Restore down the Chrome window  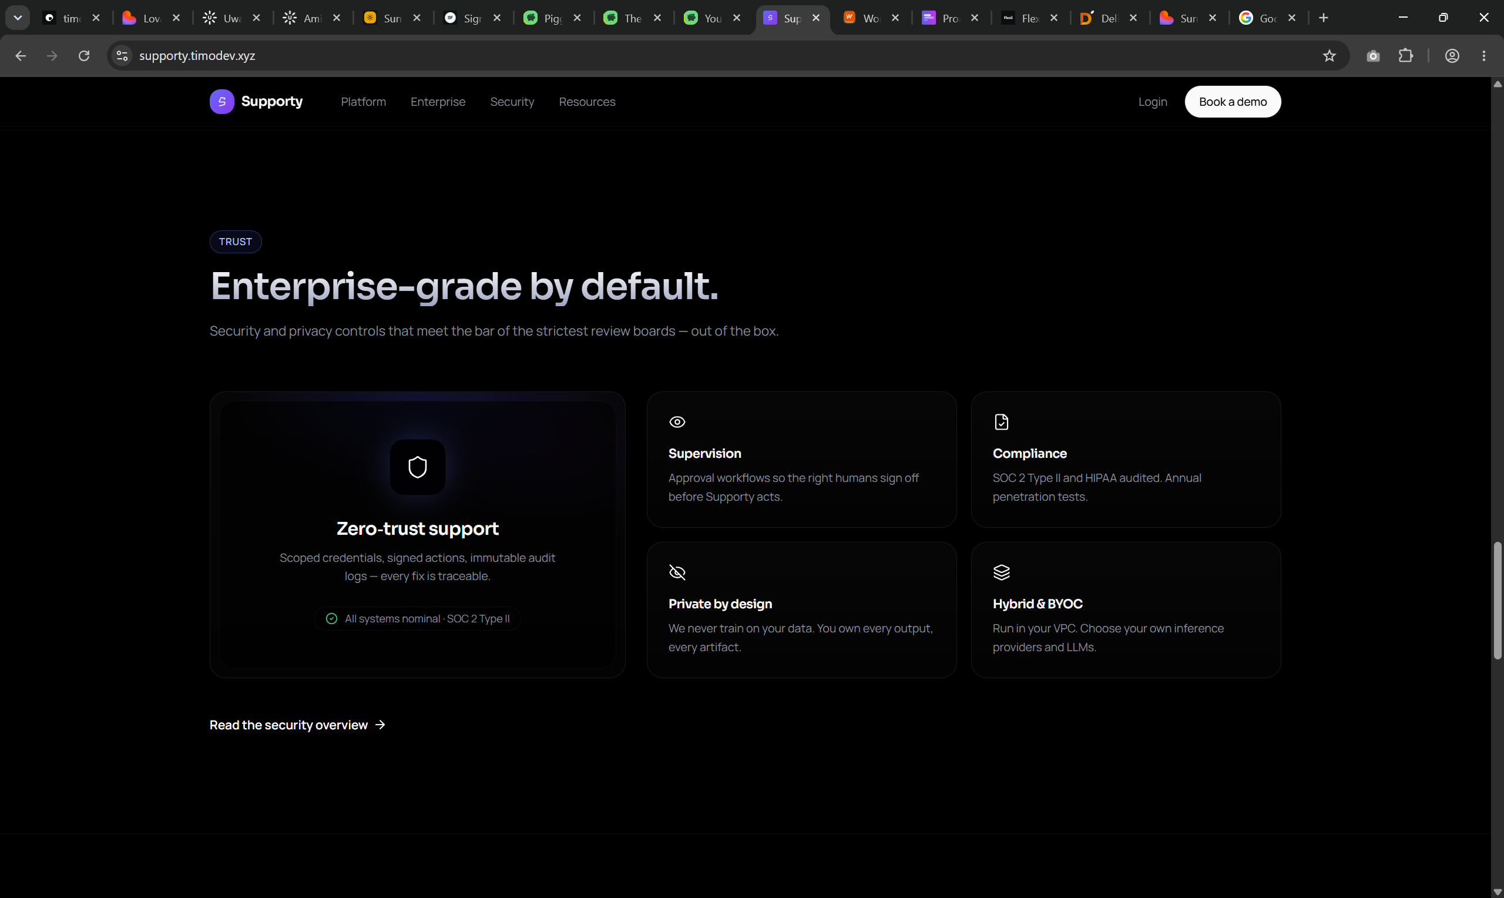coord(1443,18)
